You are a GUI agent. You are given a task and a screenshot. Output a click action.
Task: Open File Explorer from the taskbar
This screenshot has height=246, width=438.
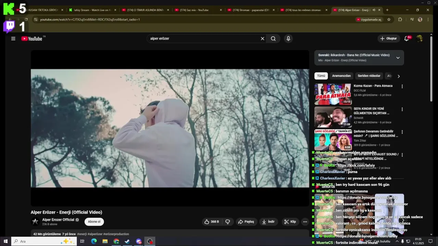[105, 241]
